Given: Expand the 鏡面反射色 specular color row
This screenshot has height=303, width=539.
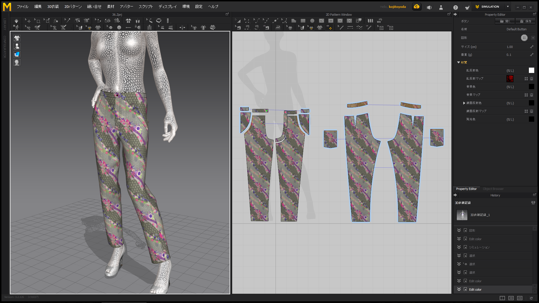Looking at the screenshot, I should point(464,103).
